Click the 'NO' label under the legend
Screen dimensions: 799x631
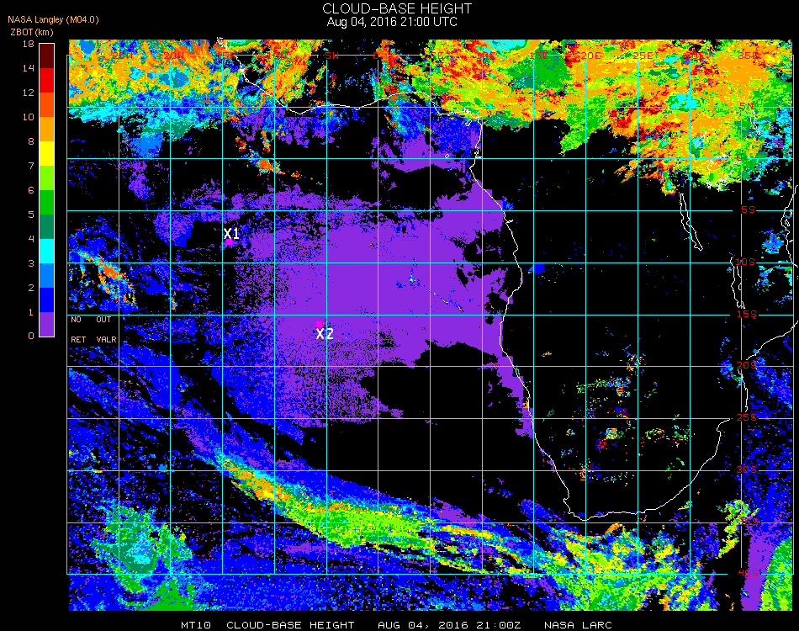(x=76, y=320)
